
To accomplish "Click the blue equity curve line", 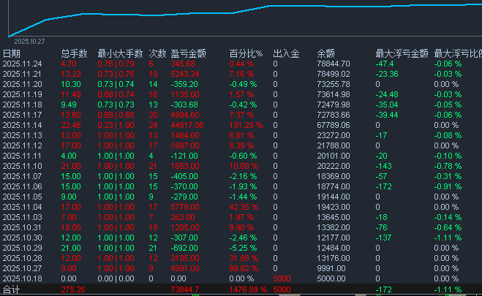I will pyautogui.click(x=146, y=14).
